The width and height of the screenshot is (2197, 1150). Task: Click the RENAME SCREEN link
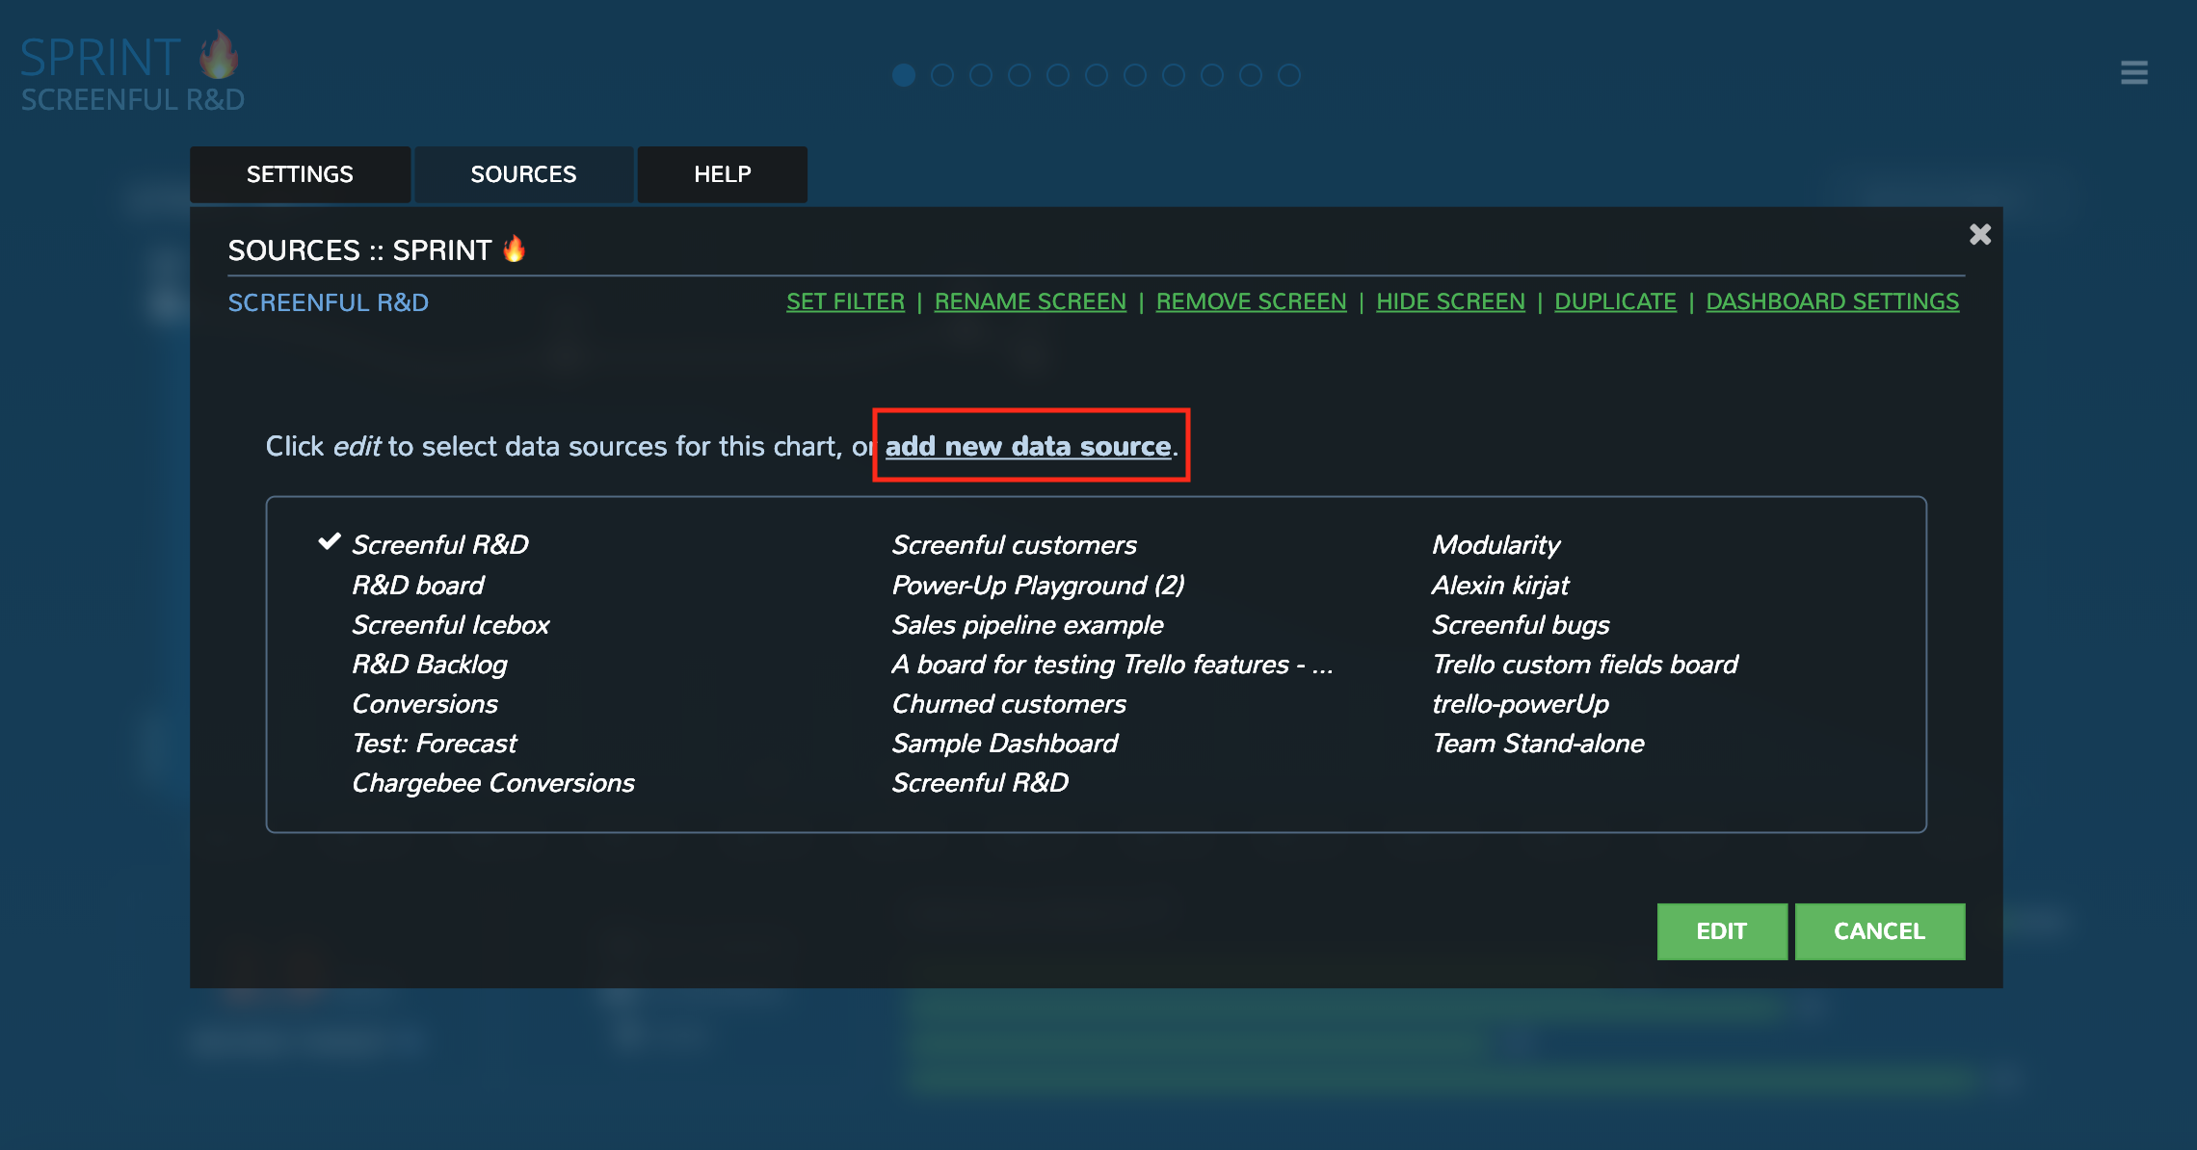(x=1030, y=301)
